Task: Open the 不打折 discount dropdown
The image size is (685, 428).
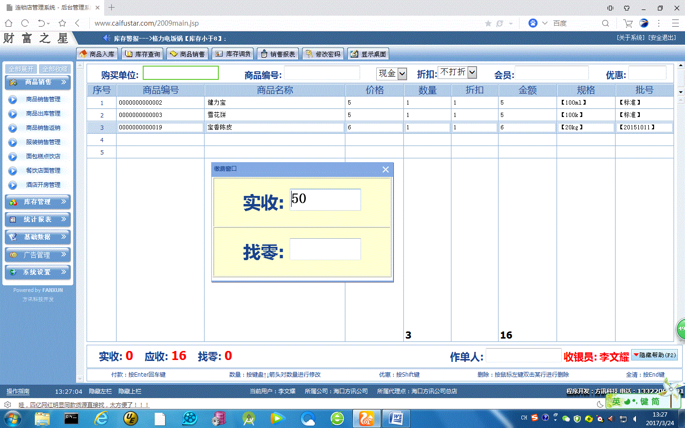Action: (x=472, y=72)
